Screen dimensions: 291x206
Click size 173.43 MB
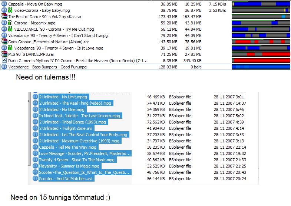[x=168, y=17]
